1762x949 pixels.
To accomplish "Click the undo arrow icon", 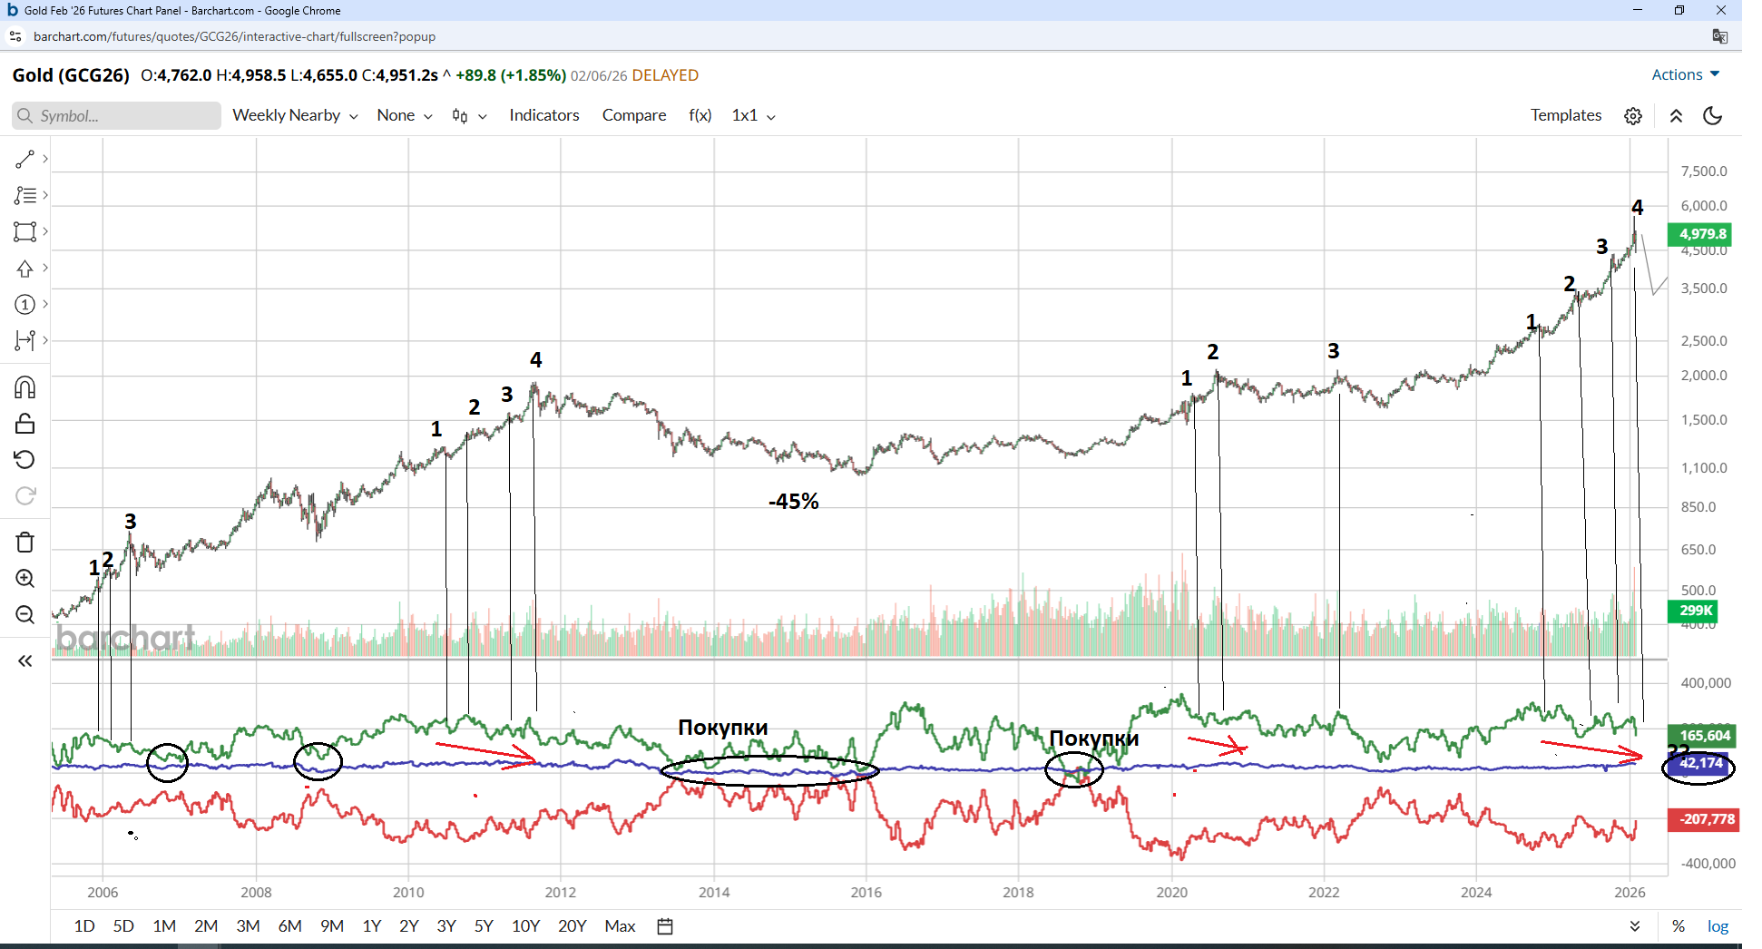I will [24, 460].
